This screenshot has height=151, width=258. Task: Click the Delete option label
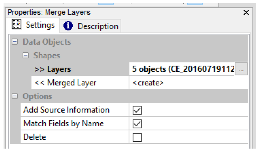pyautogui.click(x=35, y=137)
